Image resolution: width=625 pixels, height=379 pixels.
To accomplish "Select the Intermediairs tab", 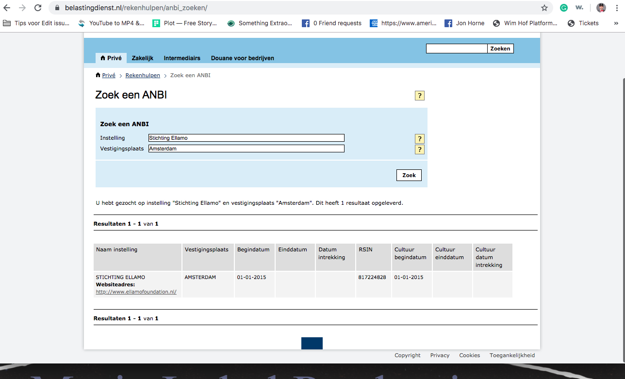I will [x=182, y=58].
